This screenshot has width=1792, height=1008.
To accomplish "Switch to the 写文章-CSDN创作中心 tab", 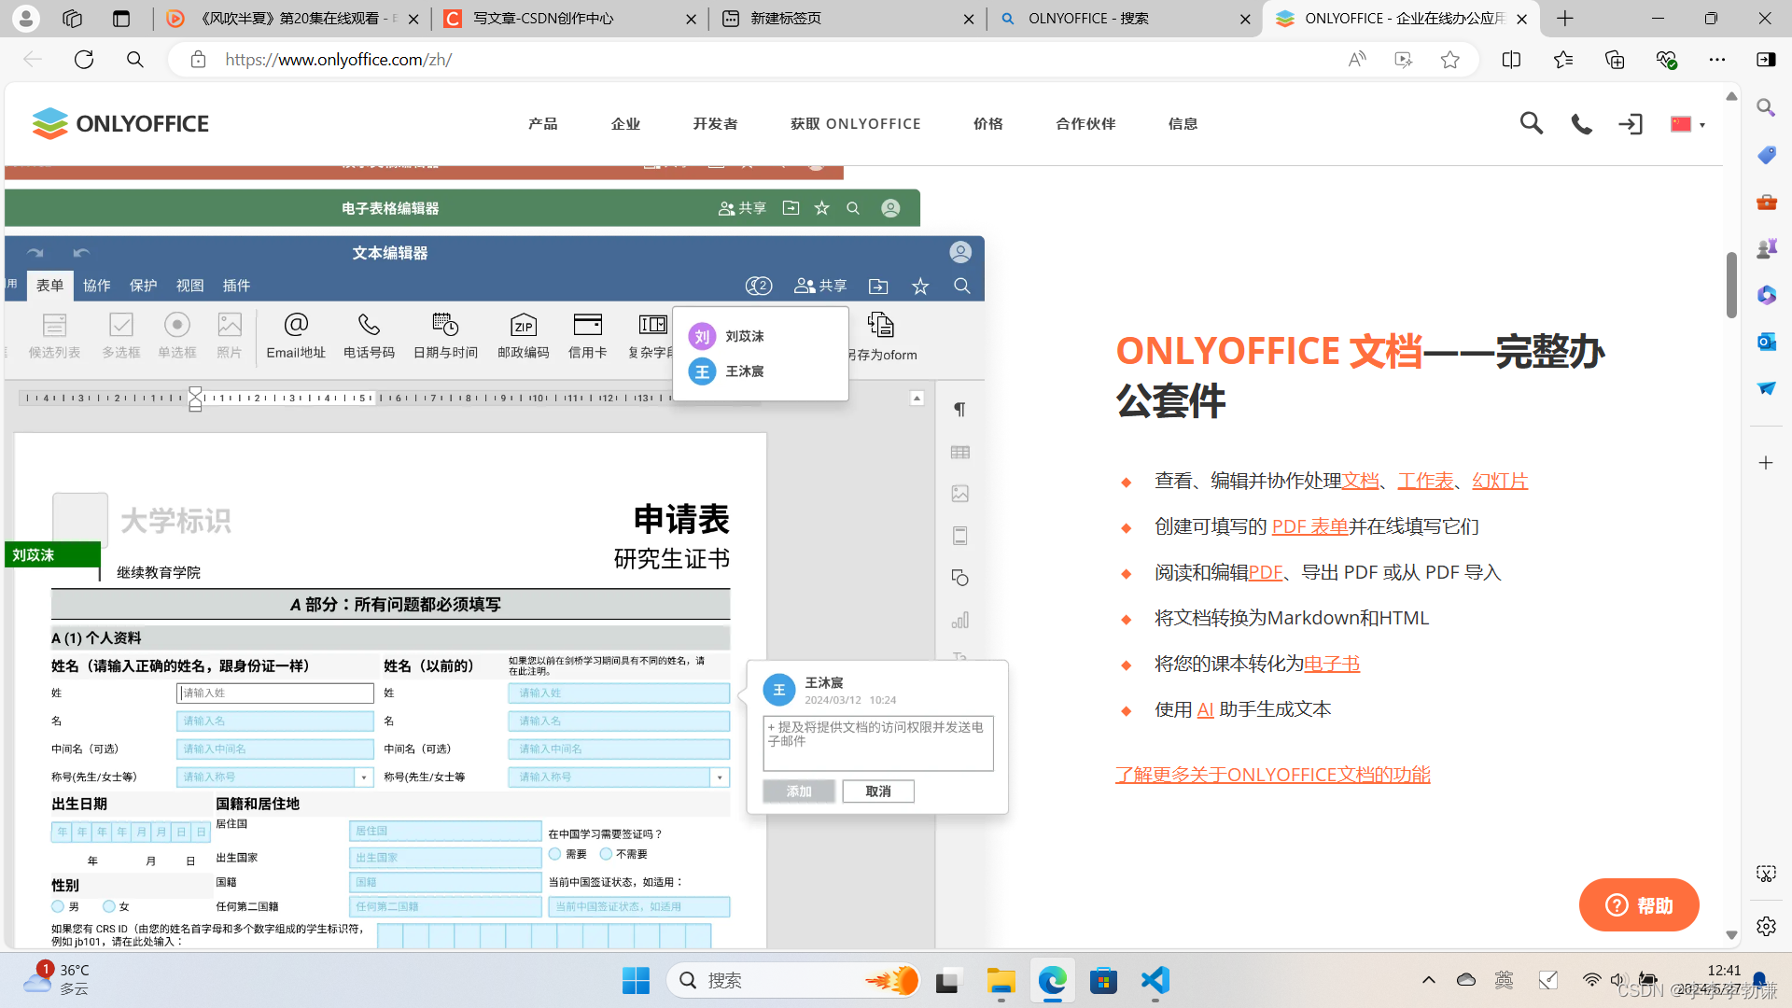I will point(570,19).
